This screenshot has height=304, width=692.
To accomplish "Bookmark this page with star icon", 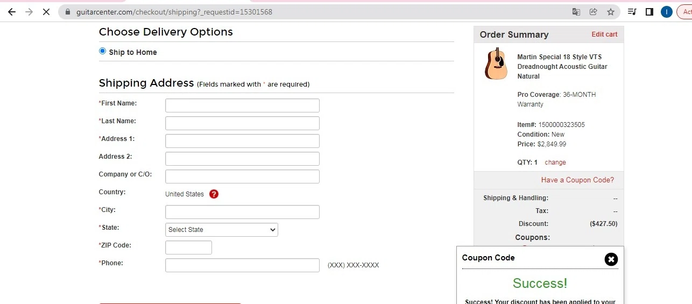I will [611, 12].
